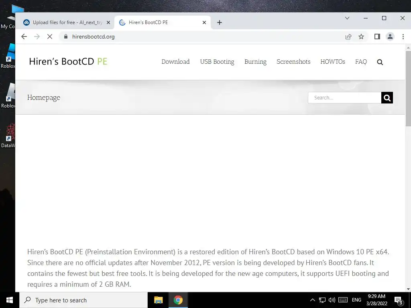411x308 pixels.
Task: Open File Explorer from the taskbar
Action: tap(158, 300)
